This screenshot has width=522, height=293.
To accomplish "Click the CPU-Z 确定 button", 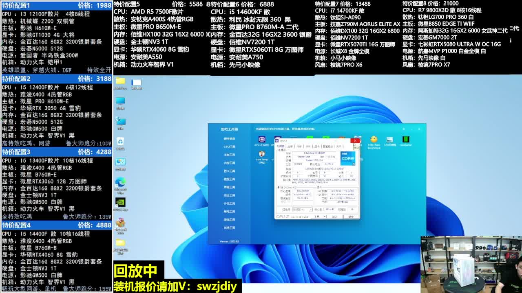I will click(351, 216).
